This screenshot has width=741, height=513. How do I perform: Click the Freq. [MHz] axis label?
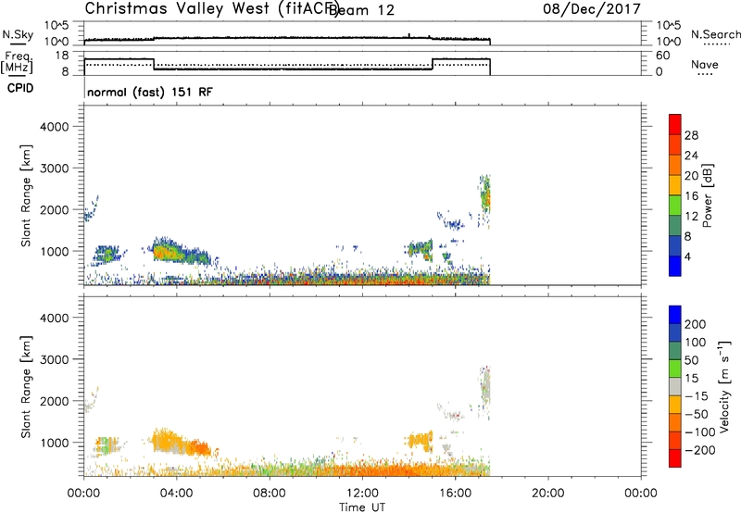[x=17, y=62]
